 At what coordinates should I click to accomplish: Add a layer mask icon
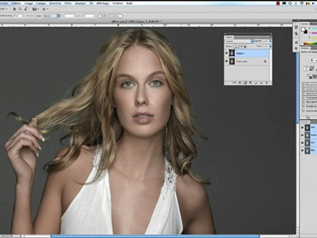[245, 83]
